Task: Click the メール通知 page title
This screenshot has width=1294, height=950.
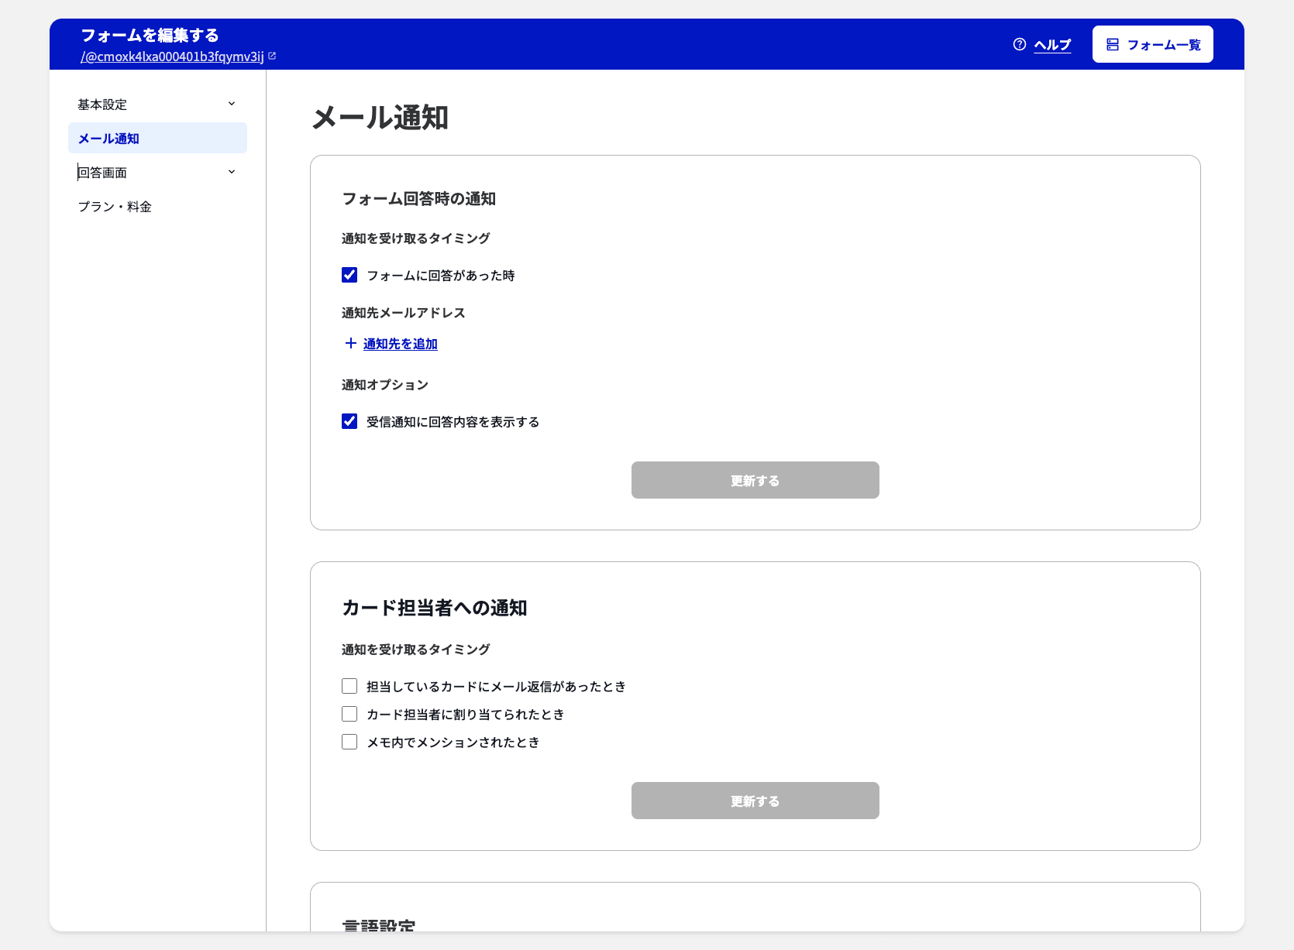Action: coord(380,118)
